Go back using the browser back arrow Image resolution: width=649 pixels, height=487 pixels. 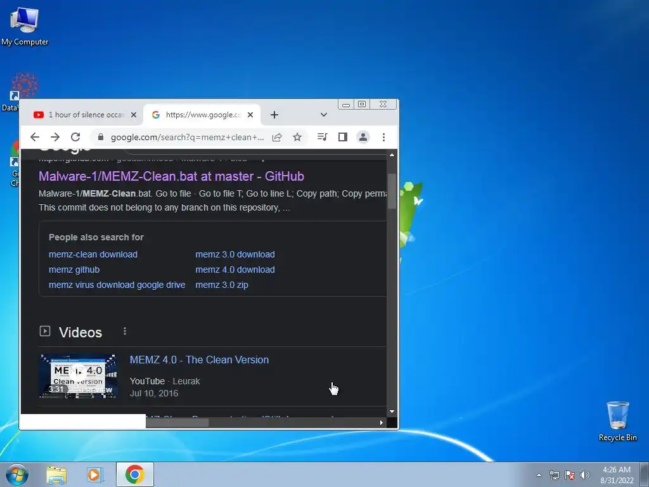[35, 137]
